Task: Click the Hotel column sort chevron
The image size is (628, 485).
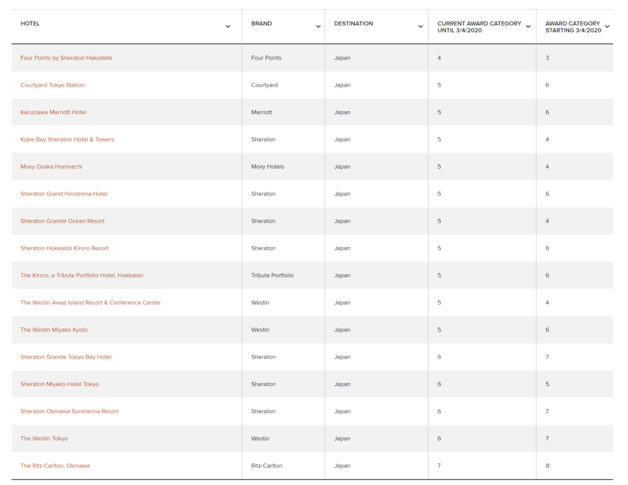Action: tap(228, 26)
